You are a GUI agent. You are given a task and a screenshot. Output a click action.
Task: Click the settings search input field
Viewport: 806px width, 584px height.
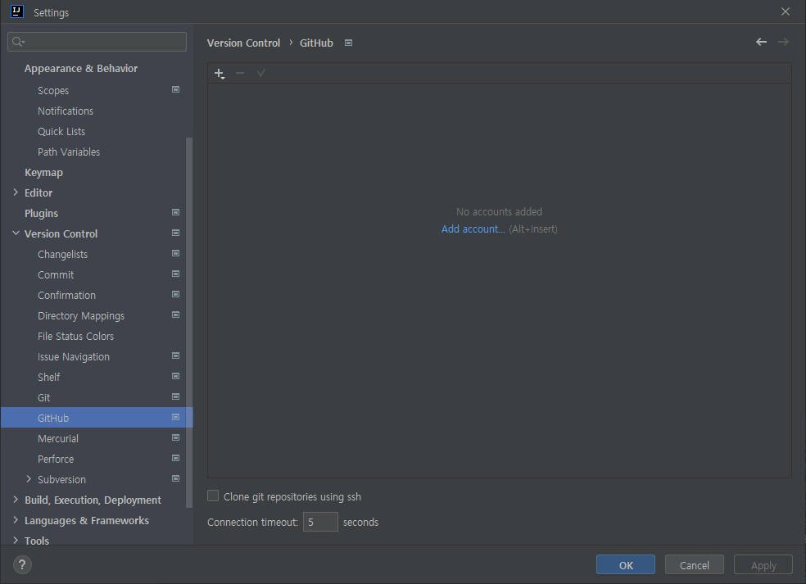[97, 42]
